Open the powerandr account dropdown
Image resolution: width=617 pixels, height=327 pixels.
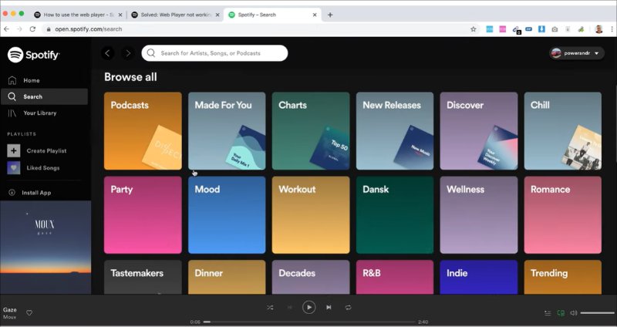tap(577, 53)
